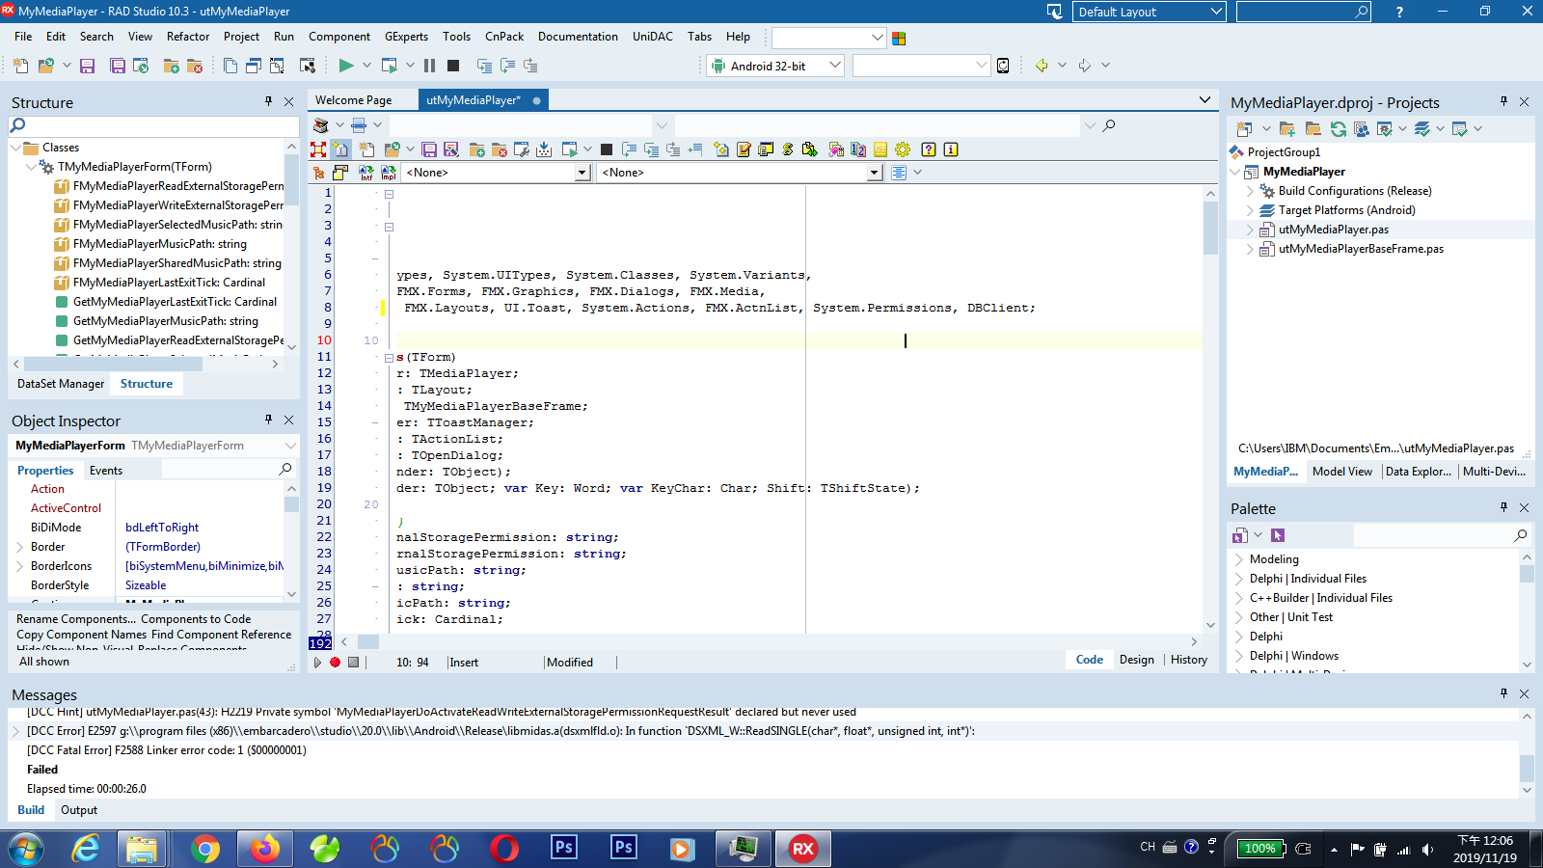Start macro recording with the red circle
The width and height of the screenshot is (1543, 868).
coord(335,663)
